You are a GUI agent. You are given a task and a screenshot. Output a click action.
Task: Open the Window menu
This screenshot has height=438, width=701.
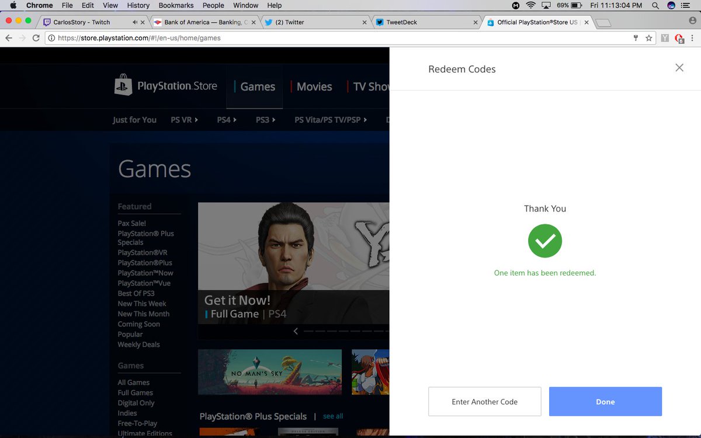point(246,5)
